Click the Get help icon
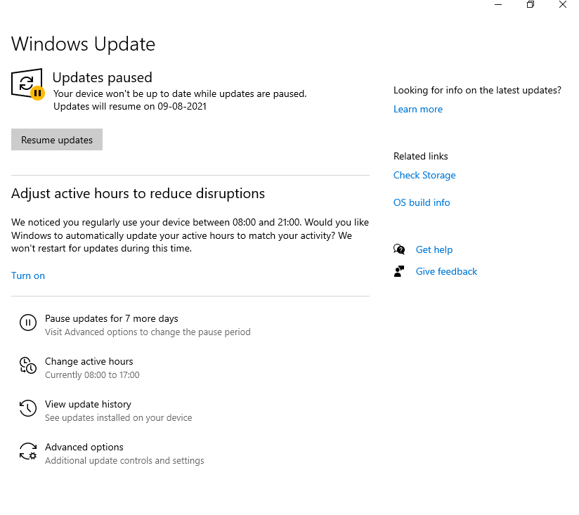The width and height of the screenshot is (579, 515). click(x=398, y=249)
